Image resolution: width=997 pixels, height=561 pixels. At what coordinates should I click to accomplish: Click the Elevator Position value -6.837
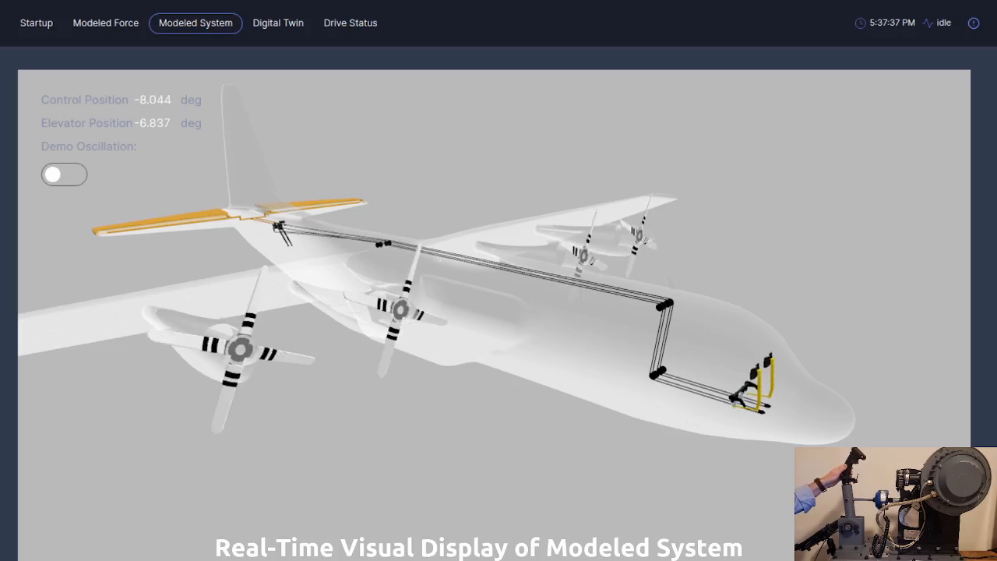153,123
